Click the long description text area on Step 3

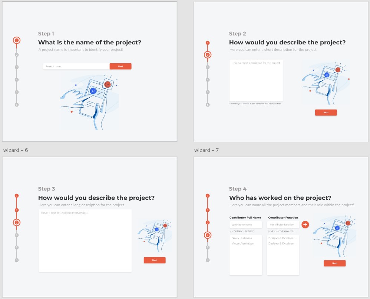pyautogui.click(x=85, y=240)
